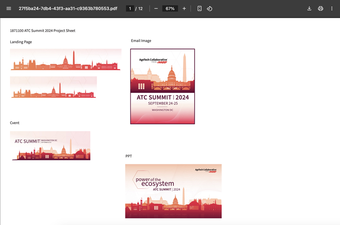Rotate the document counterclockwise
Image resolution: width=340 pixels, height=225 pixels.
tap(209, 8)
